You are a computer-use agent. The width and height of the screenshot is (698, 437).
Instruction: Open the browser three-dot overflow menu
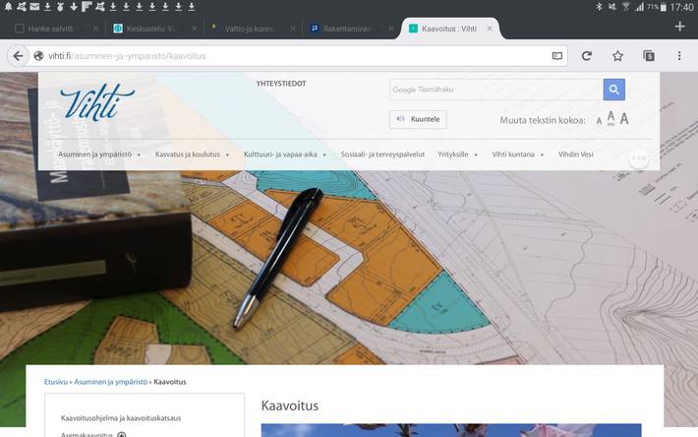pyautogui.click(x=679, y=56)
